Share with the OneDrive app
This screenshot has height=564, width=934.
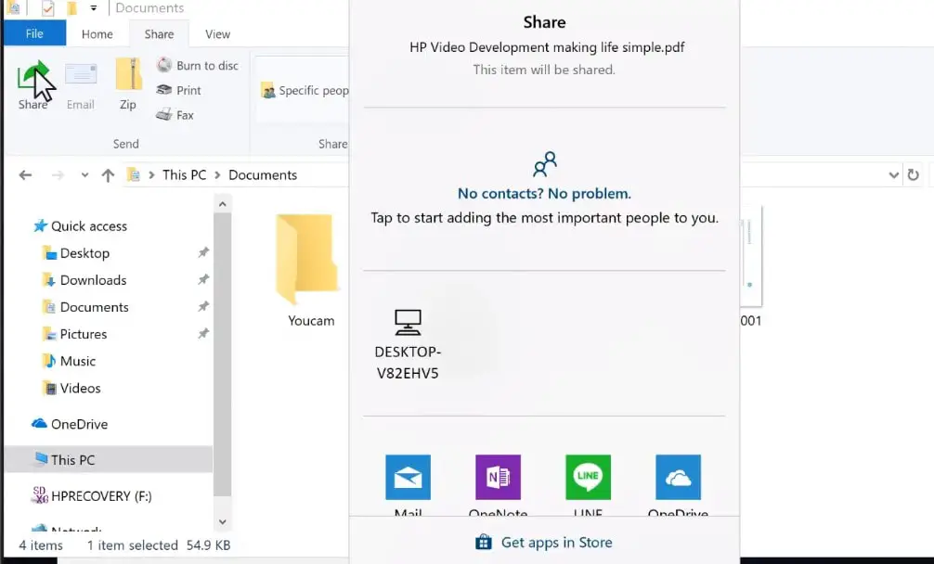coord(678,485)
